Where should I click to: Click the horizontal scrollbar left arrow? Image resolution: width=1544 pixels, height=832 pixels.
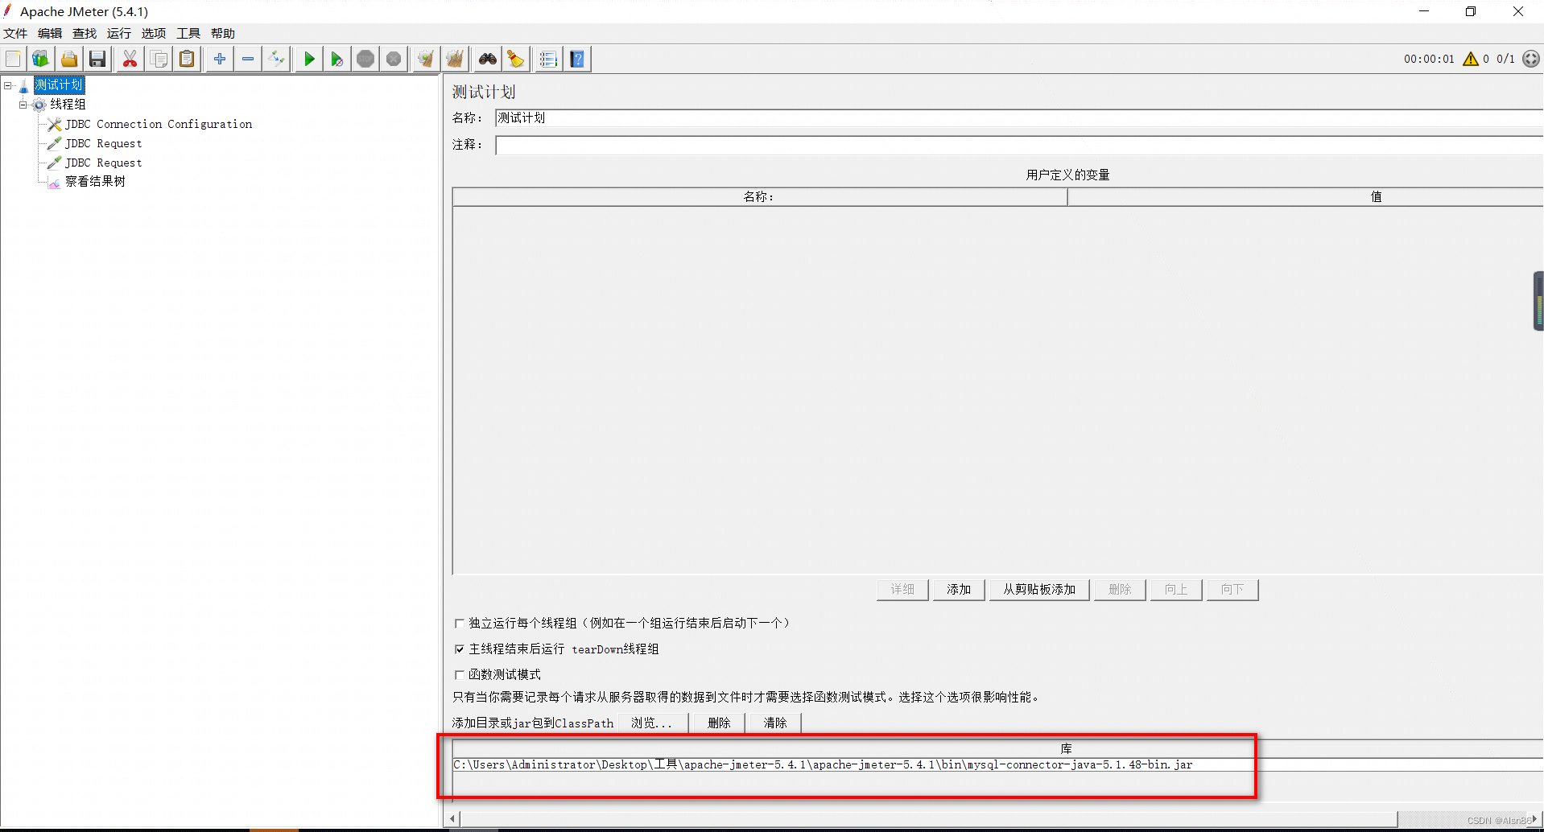[x=453, y=819]
